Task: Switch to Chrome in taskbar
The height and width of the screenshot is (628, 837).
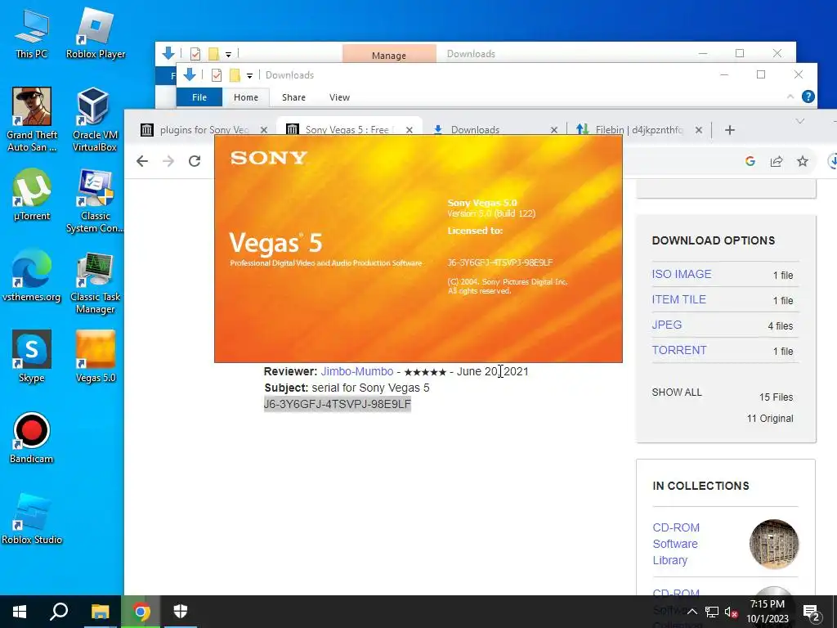Action: (x=141, y=612)
